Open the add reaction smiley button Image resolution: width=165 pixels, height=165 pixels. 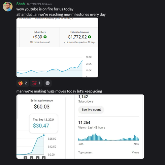click(48, 83)
